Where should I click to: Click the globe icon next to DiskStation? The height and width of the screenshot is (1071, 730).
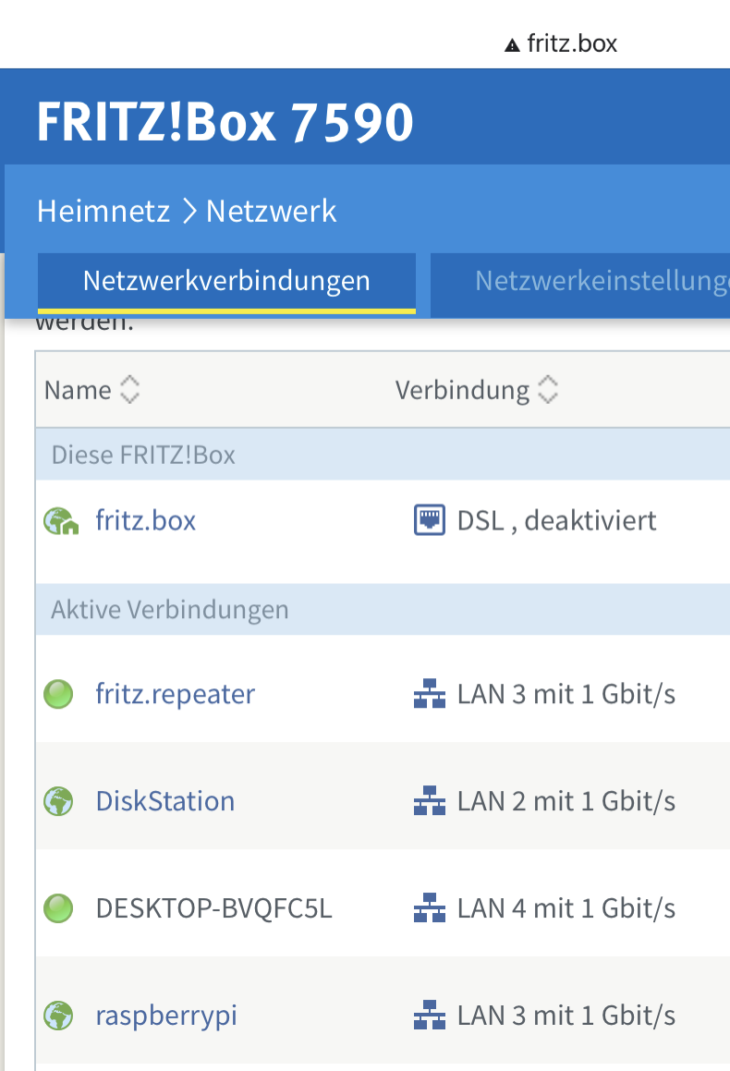tap(58, 801)
